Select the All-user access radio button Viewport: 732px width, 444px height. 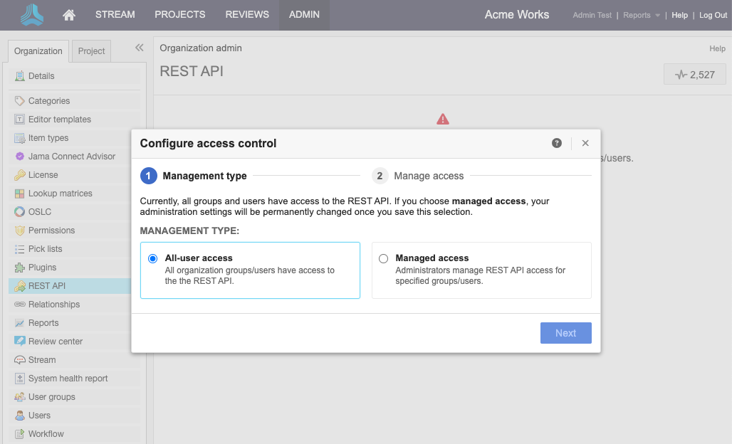click(152, 258)
